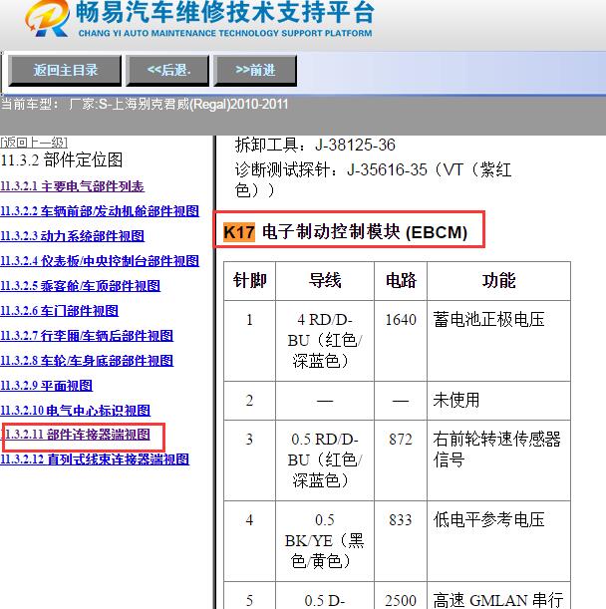This screenshot has height=609, width=606.
Task: Click the 电路 column header
Action: (401, 280)
